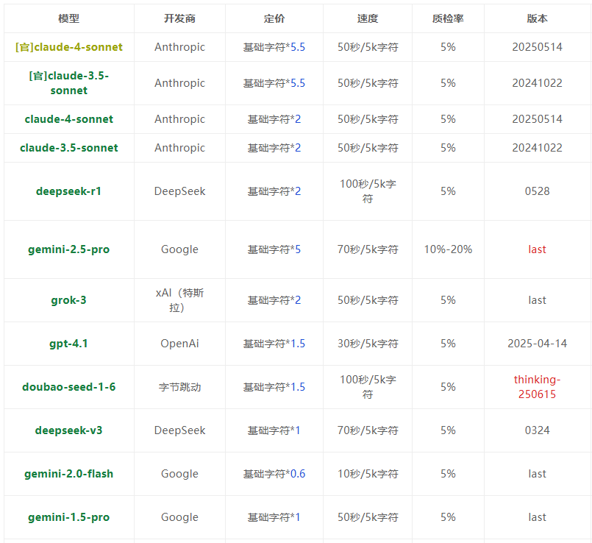Viewport: 592px width, 543px height.
Task: Click the 模型 column header
Action: point(69,18)
